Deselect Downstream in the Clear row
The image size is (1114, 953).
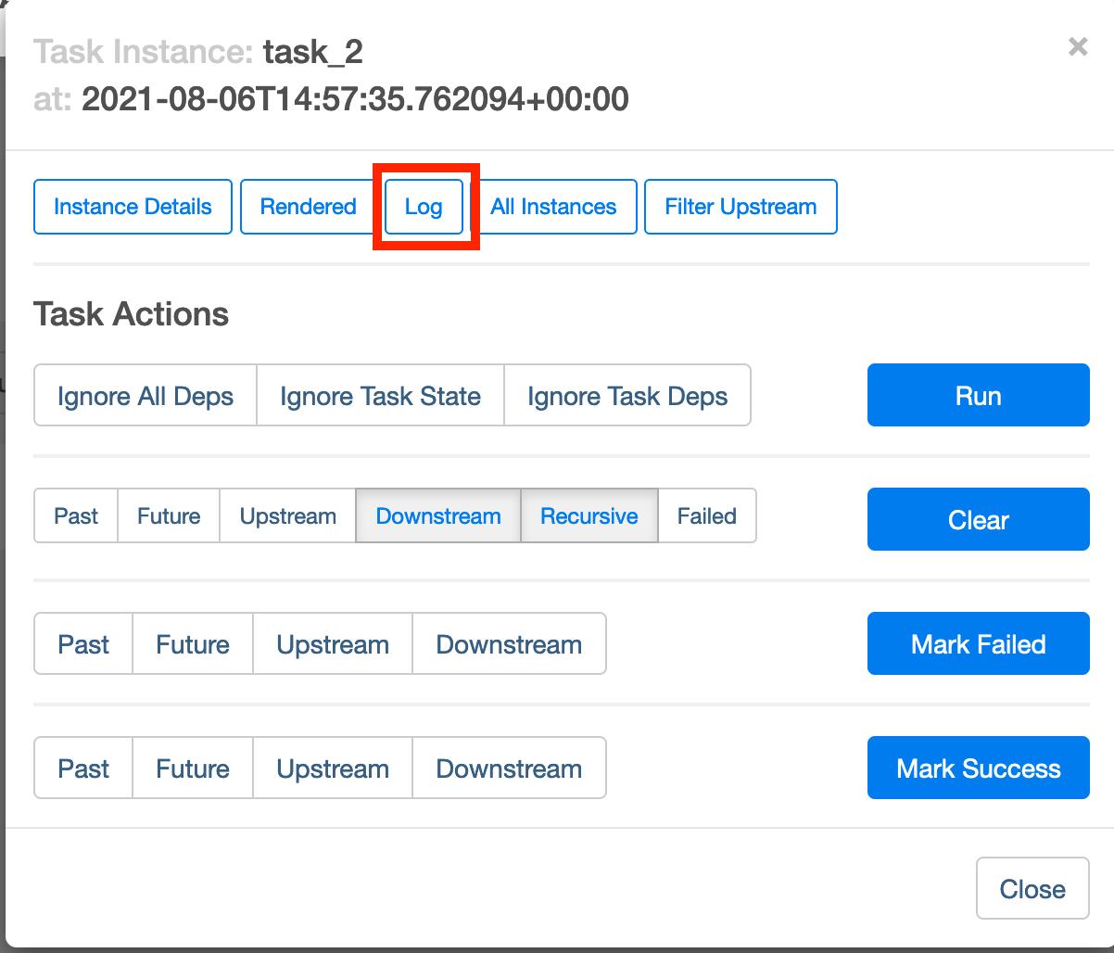tap(438, 516)
